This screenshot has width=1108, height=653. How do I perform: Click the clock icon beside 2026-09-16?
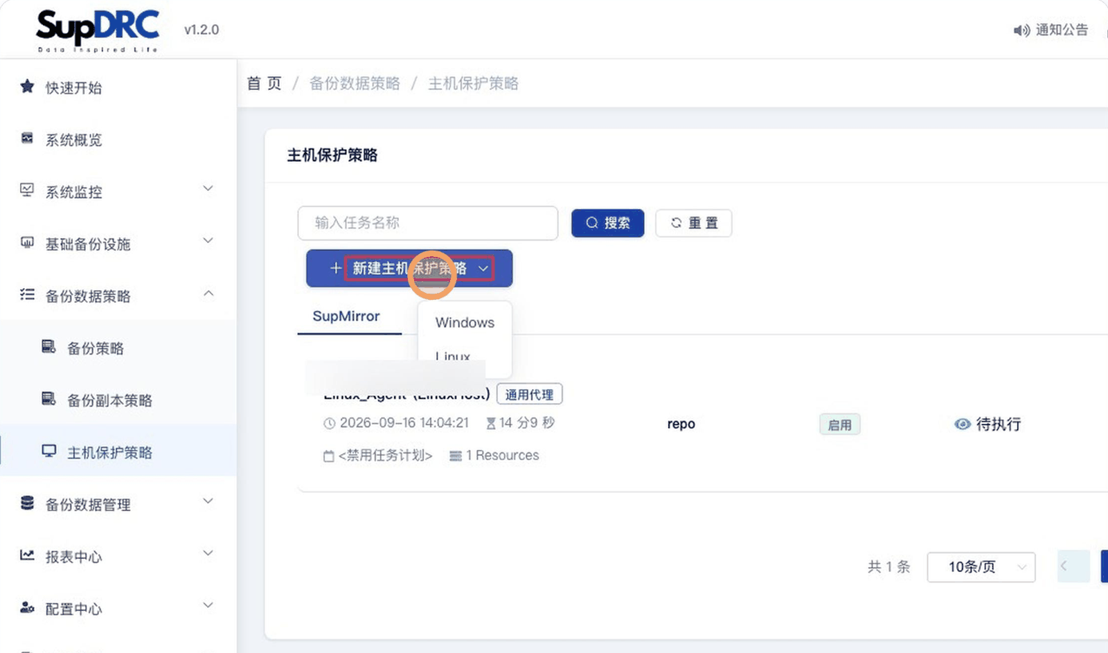click(330, 423)
